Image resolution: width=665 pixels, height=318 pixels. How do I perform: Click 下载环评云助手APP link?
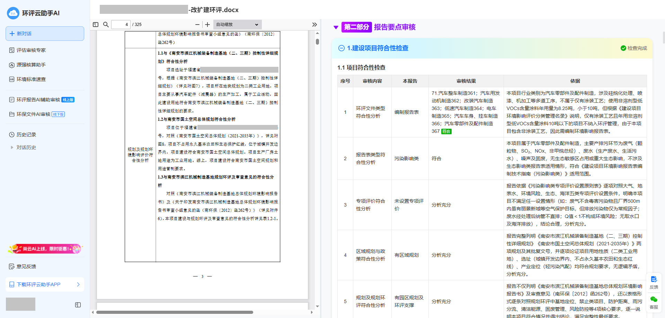point(45,284)
